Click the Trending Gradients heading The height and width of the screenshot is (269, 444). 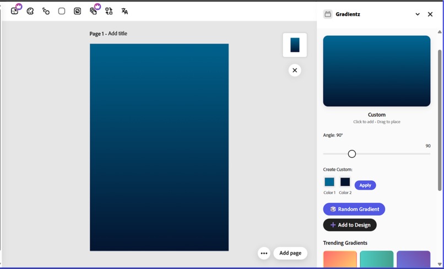click(345, 243)
